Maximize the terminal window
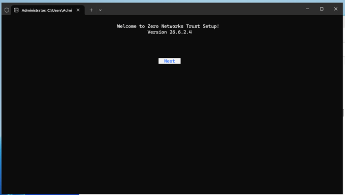 click(x=322, y=9)
